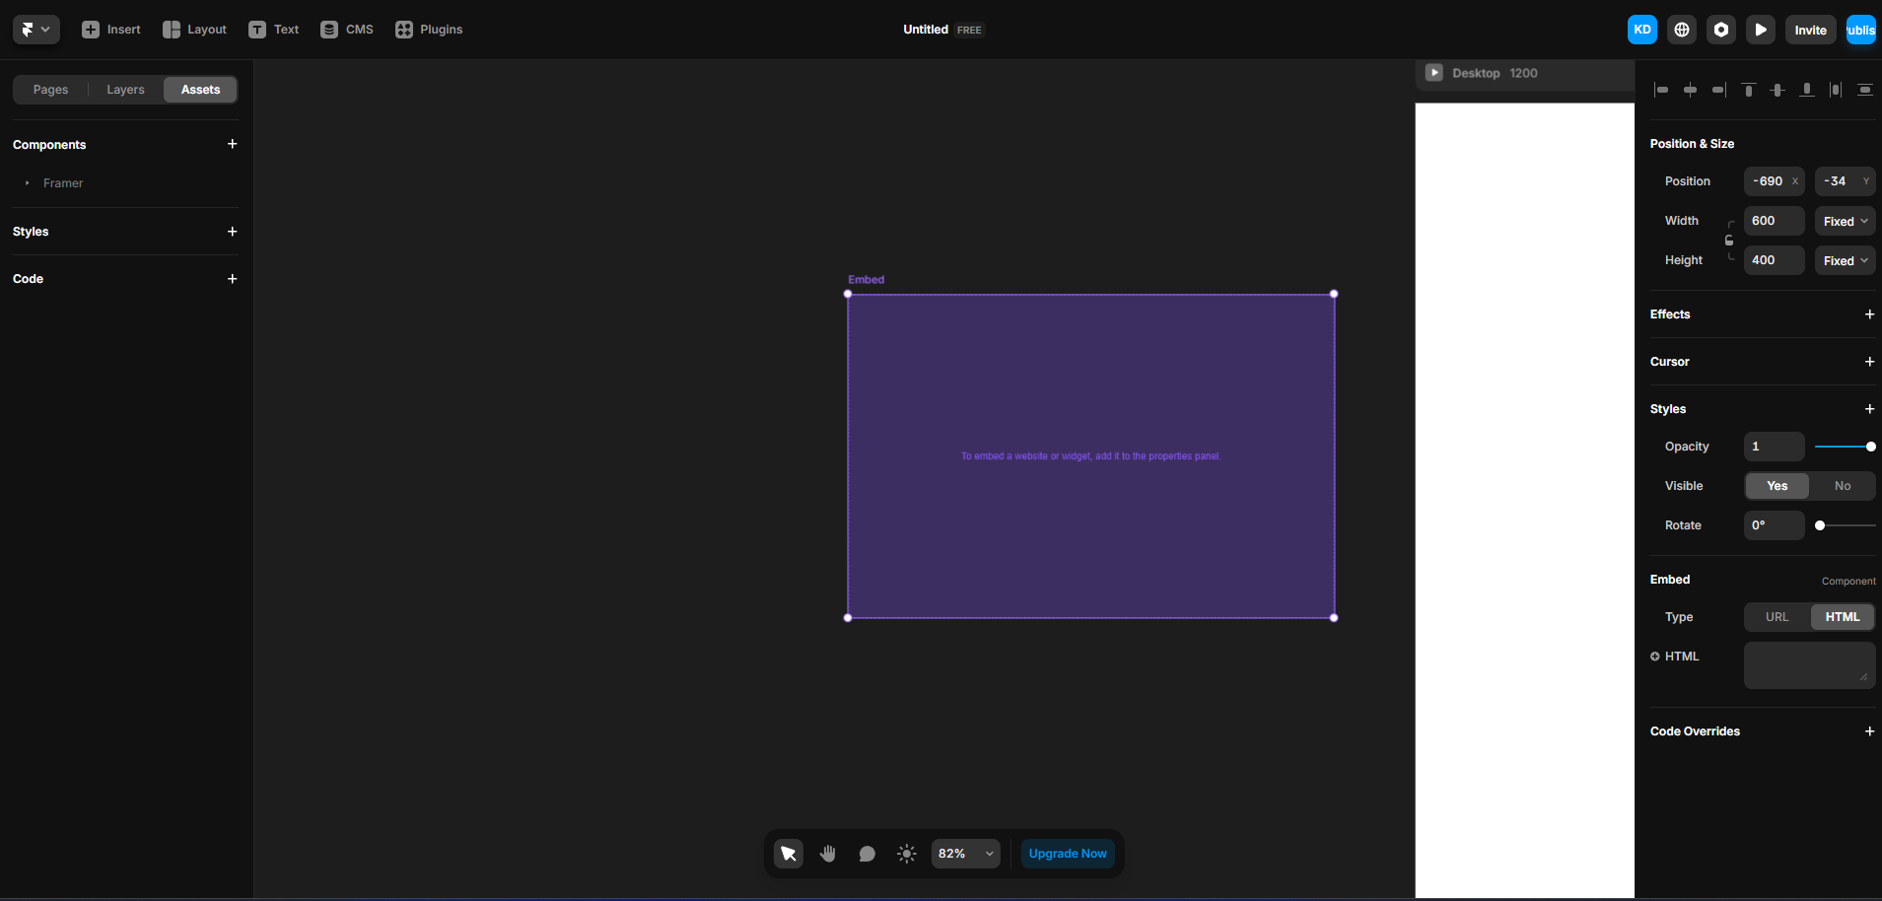Set Visible to No
Image resolution: width=1882 pixels, height=901 pixels.
(x=1842, y=486)
